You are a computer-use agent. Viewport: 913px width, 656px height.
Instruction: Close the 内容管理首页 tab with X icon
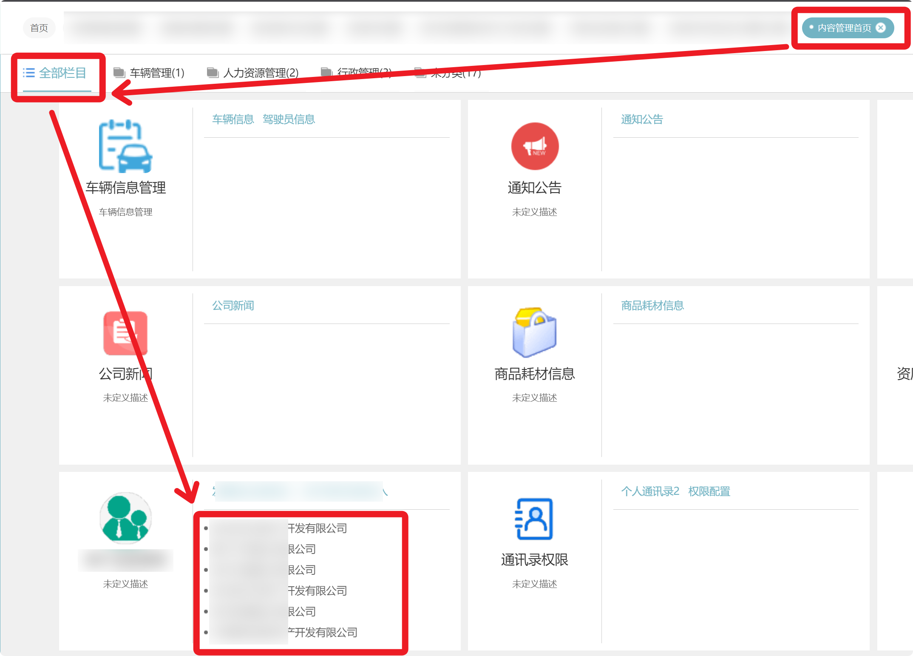point(881,28)
